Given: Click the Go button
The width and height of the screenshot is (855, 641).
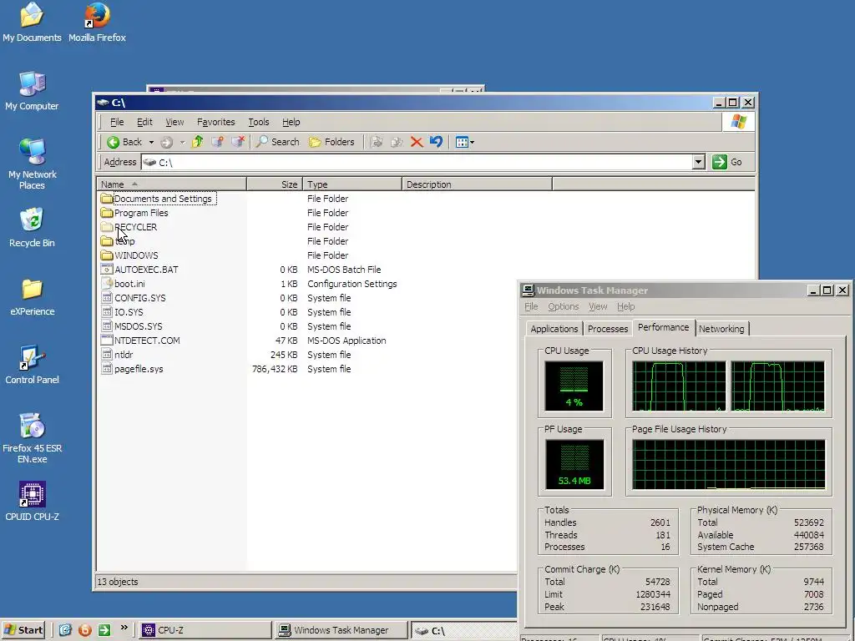Looking at the screenshot, I should pos(727,162).
